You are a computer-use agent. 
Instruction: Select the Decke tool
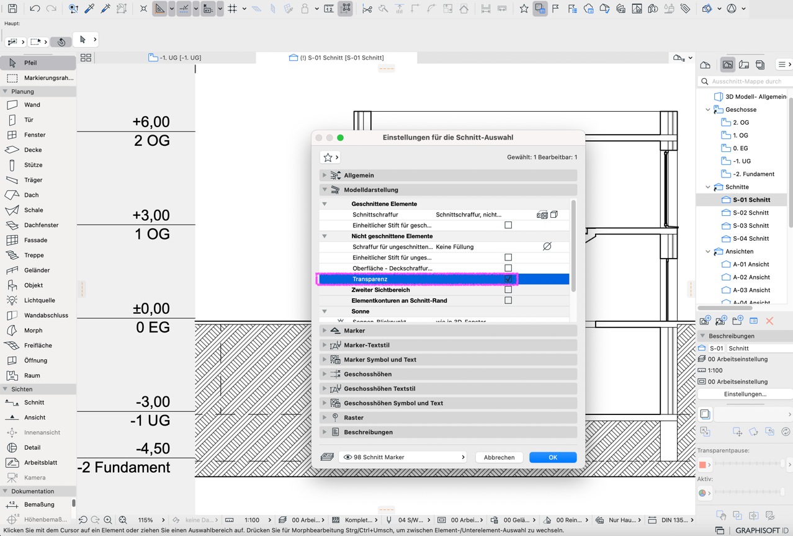pos(37,150)
